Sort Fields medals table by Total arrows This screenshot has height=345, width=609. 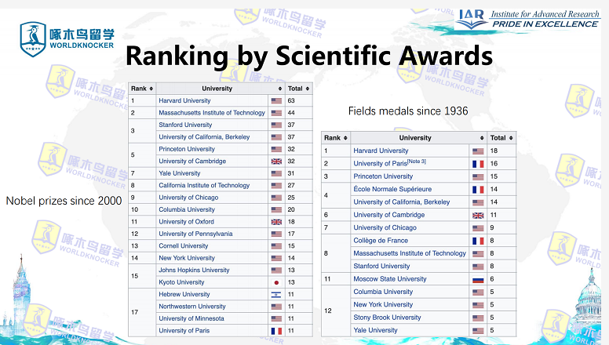click(511, 138)
